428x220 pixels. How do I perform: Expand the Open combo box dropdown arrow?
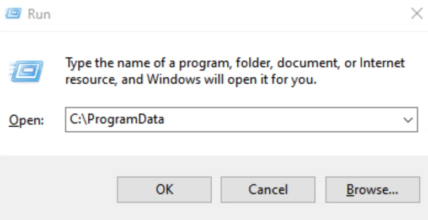[x=408, y=120]
